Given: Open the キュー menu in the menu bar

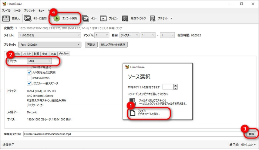Looking at the screenshot, I should [41, 11].
